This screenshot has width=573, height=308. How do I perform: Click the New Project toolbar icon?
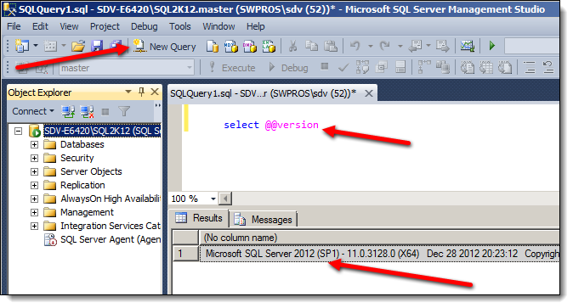(x=22, y=46)
